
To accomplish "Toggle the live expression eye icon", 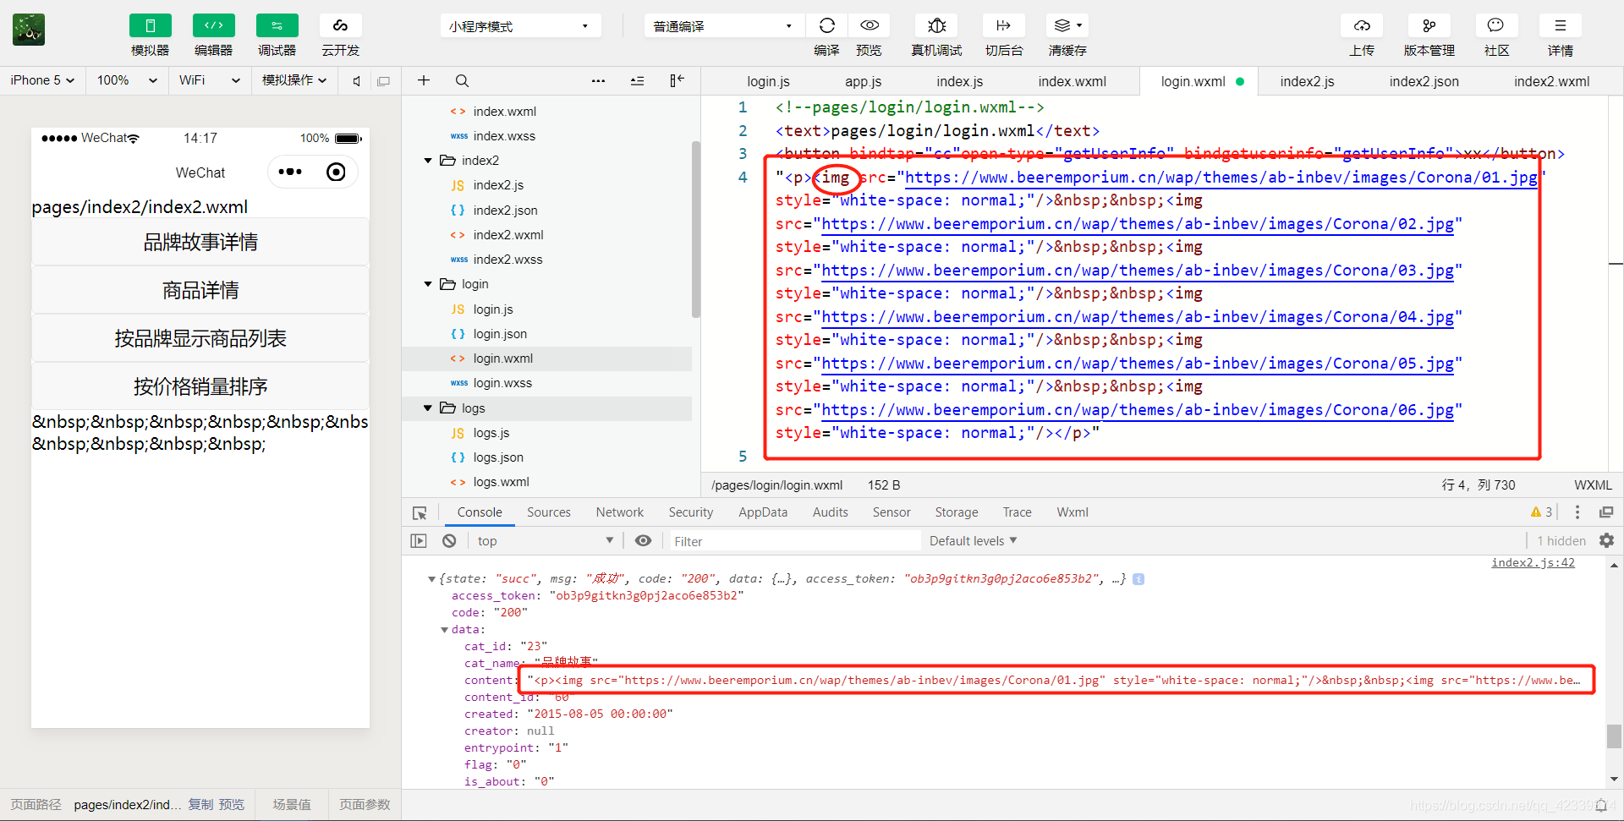I will point(643,541).
